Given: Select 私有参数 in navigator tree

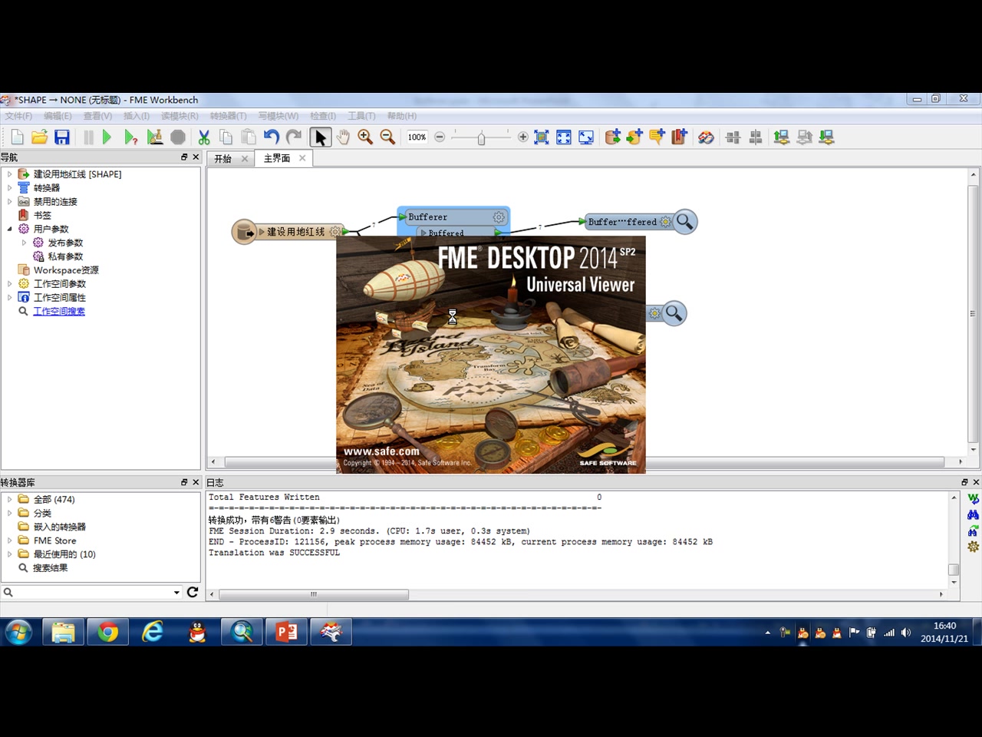Looking at the screenshot, I should [x=65, y=256].
